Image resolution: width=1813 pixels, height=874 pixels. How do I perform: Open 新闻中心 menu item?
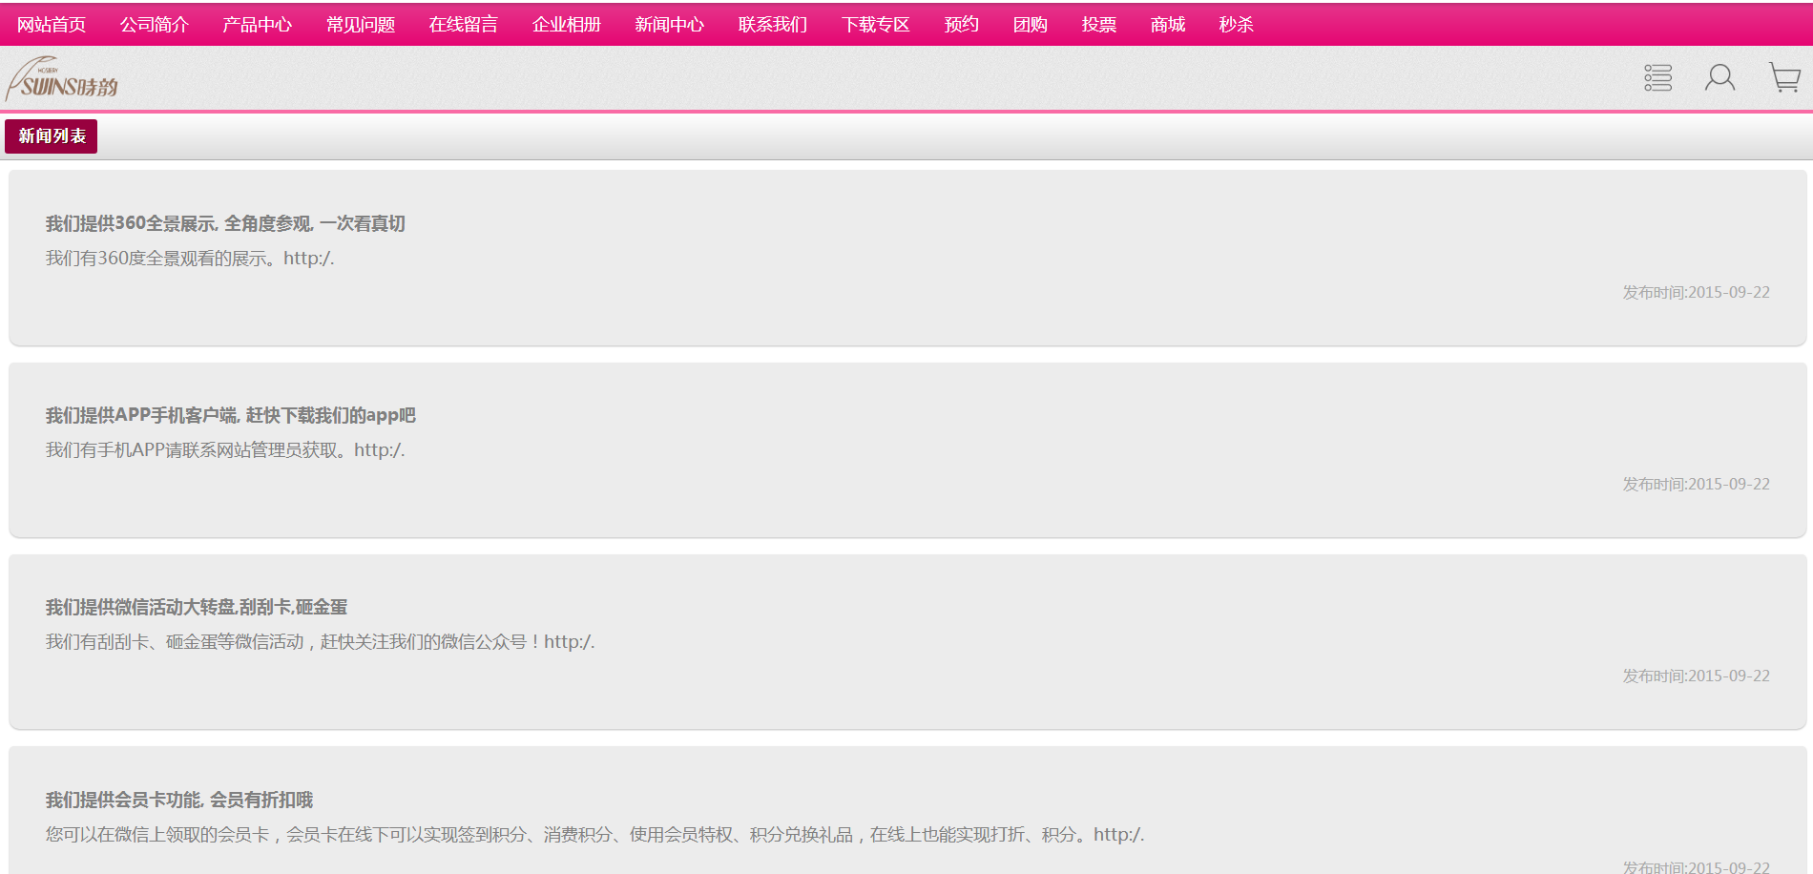coord(670,25)
